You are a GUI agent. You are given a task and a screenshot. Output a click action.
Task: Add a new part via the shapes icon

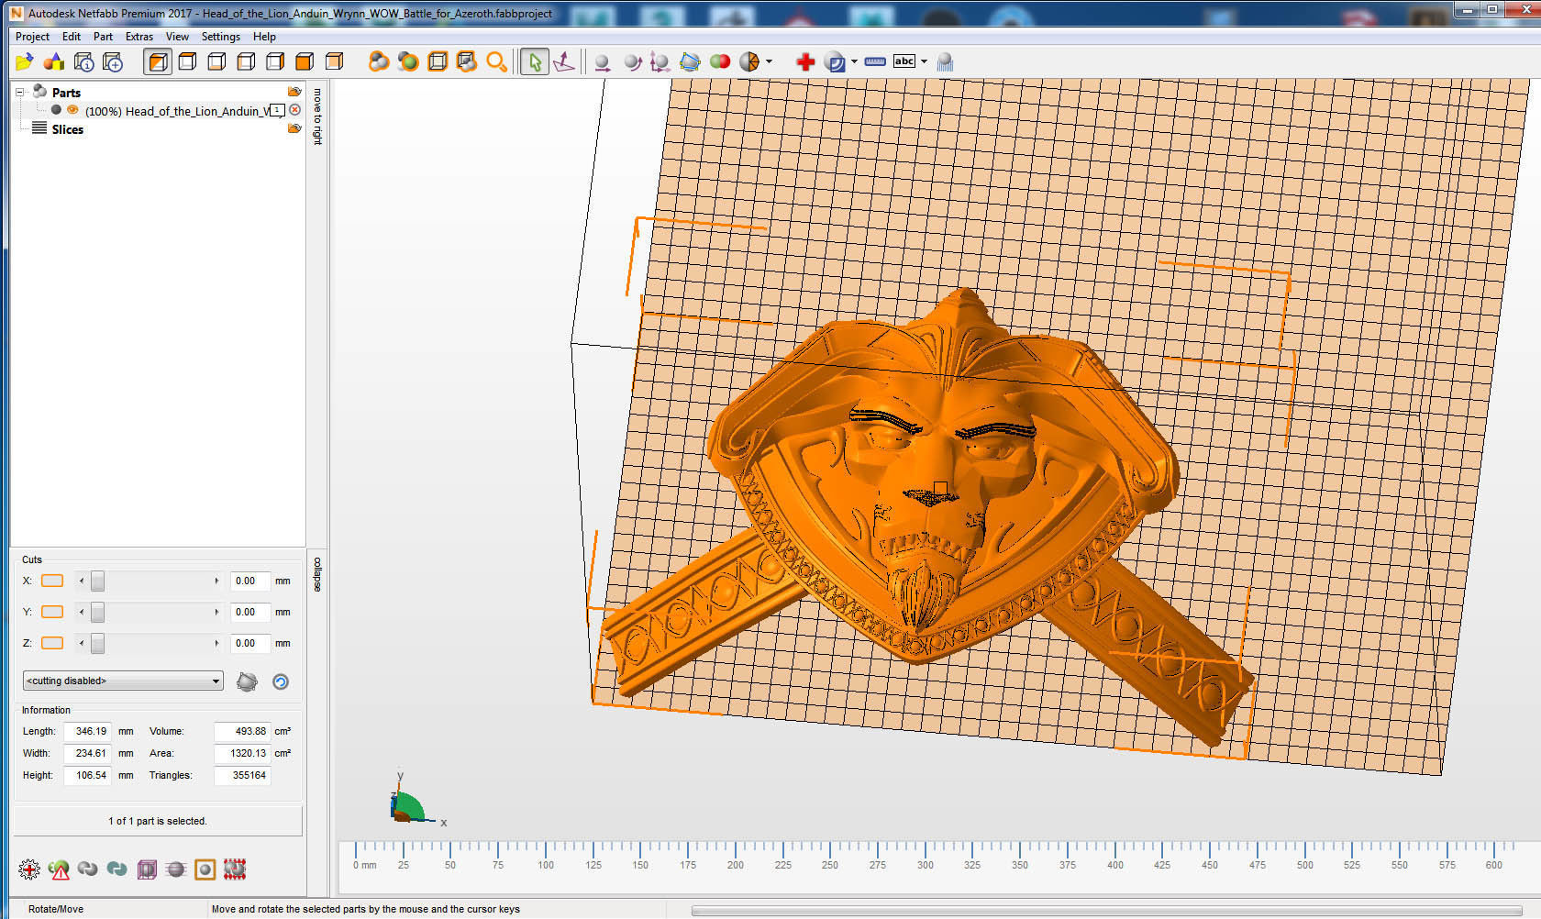(54, 61)
